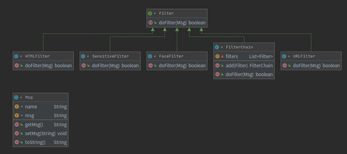Click method icon in Filter interface doFilter row

coord(151,23)
